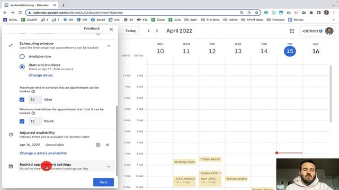Viewport: 339px width, 190px height.
Task: Show the browser tab search dropdown
Action: (334, 5)
